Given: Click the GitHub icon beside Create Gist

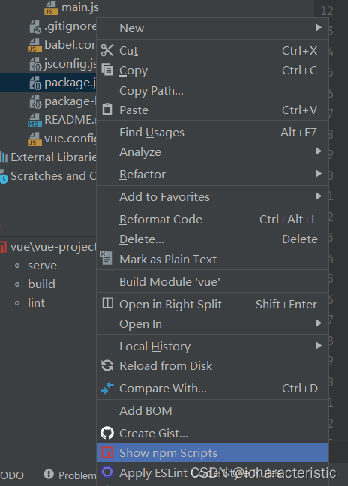Looking at the screenshot, I should [x=107, y=433].
